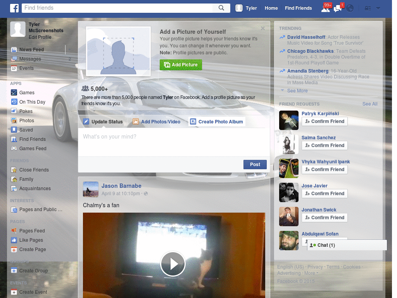
Task: Click the Photos sidebar icon
Action: click(14, 121)
